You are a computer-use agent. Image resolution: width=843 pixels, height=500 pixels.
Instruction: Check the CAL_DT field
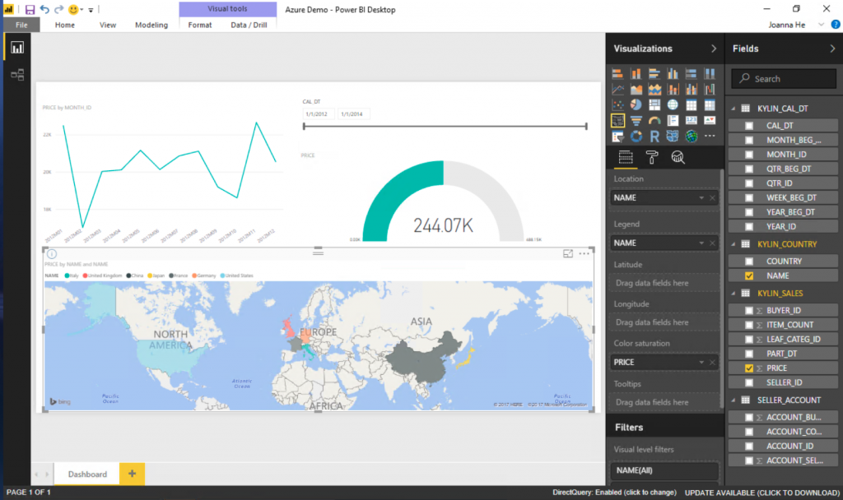tap(749, 126)
